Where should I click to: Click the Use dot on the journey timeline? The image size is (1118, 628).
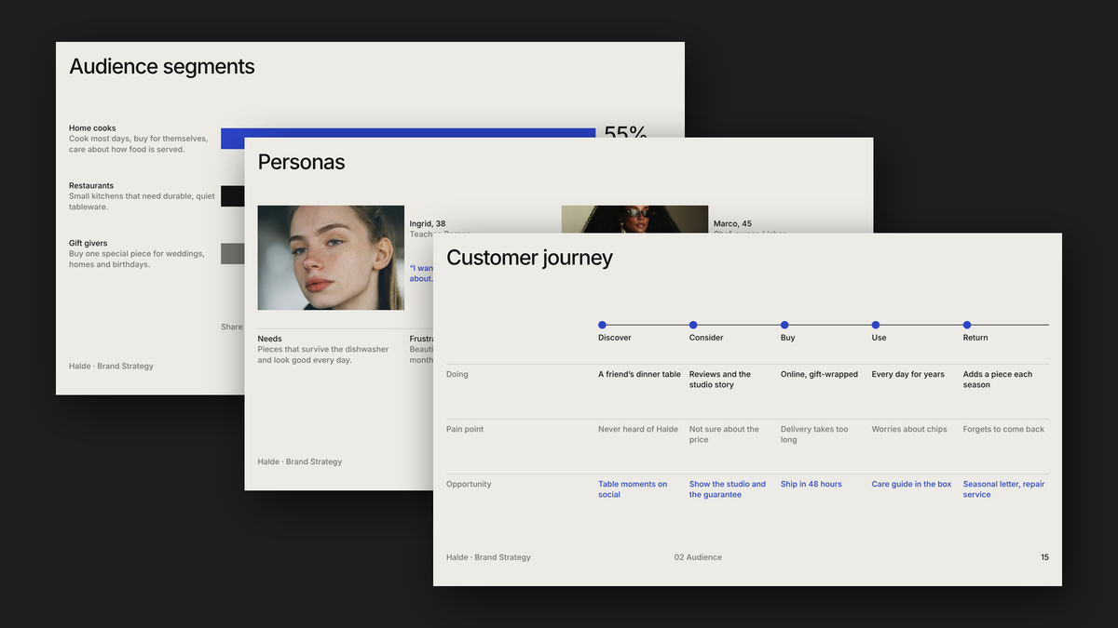[876, 325]
